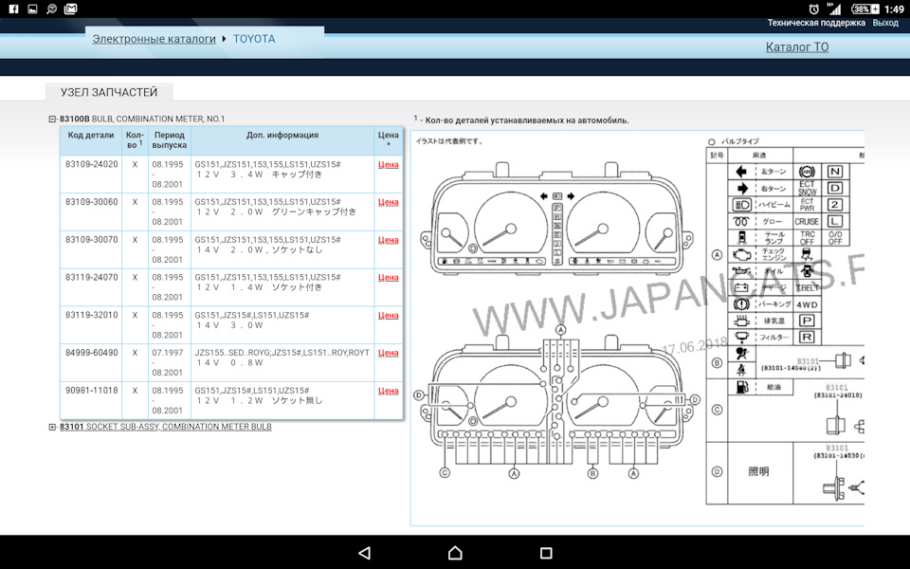Select part code 83119-32010

pyautogui.click(x=91, y=315)
